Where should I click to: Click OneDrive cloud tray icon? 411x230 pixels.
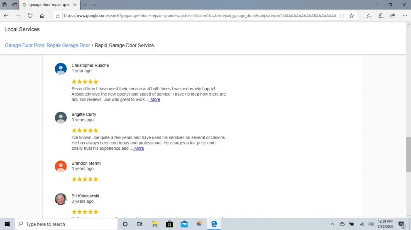[x=342, y=224]
